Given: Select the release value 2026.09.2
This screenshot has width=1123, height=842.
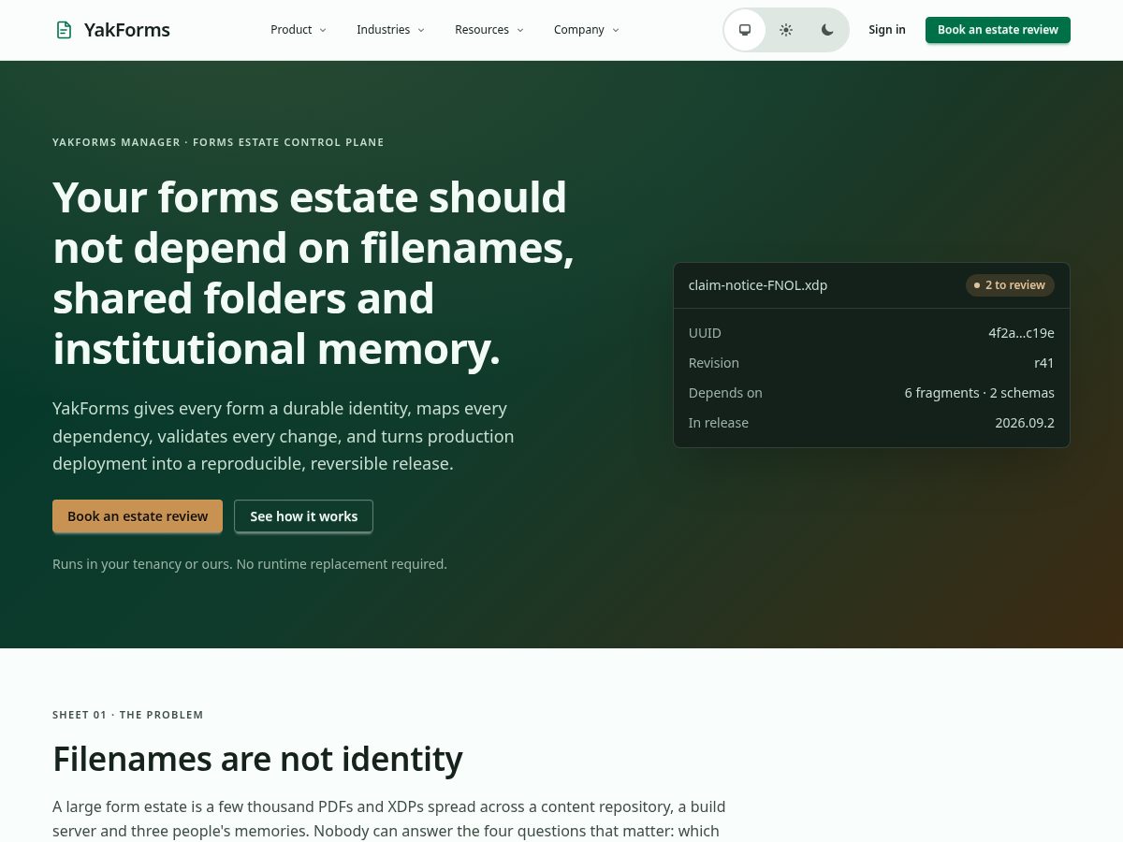Looking at the screenshot, I should coord(1025,423).
